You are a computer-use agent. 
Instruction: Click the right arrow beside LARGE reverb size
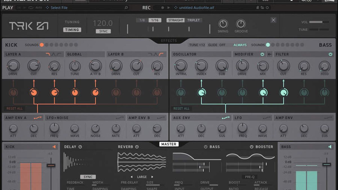tap(152, 177)
